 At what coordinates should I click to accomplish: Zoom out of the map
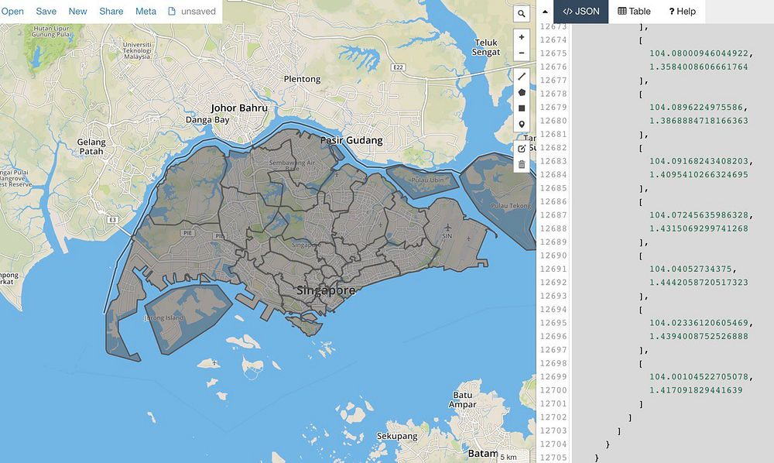pos(521,53)
